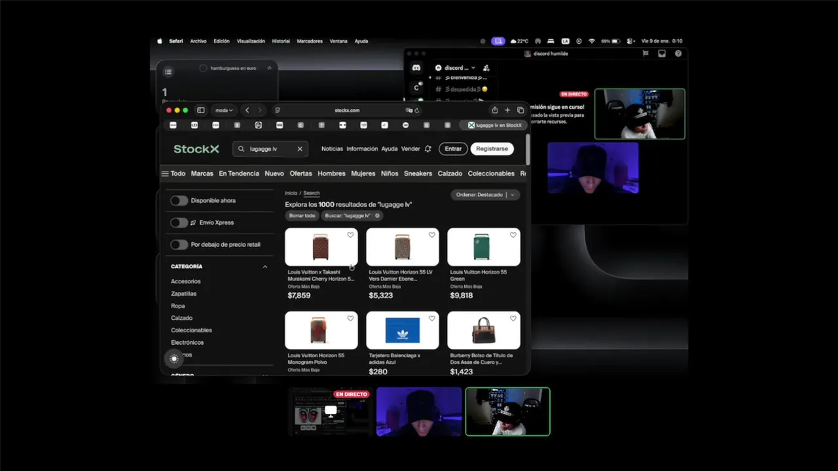Open the Ordenar: Destacado dropdown
The image size is (838, 471).
pos(485,195)
